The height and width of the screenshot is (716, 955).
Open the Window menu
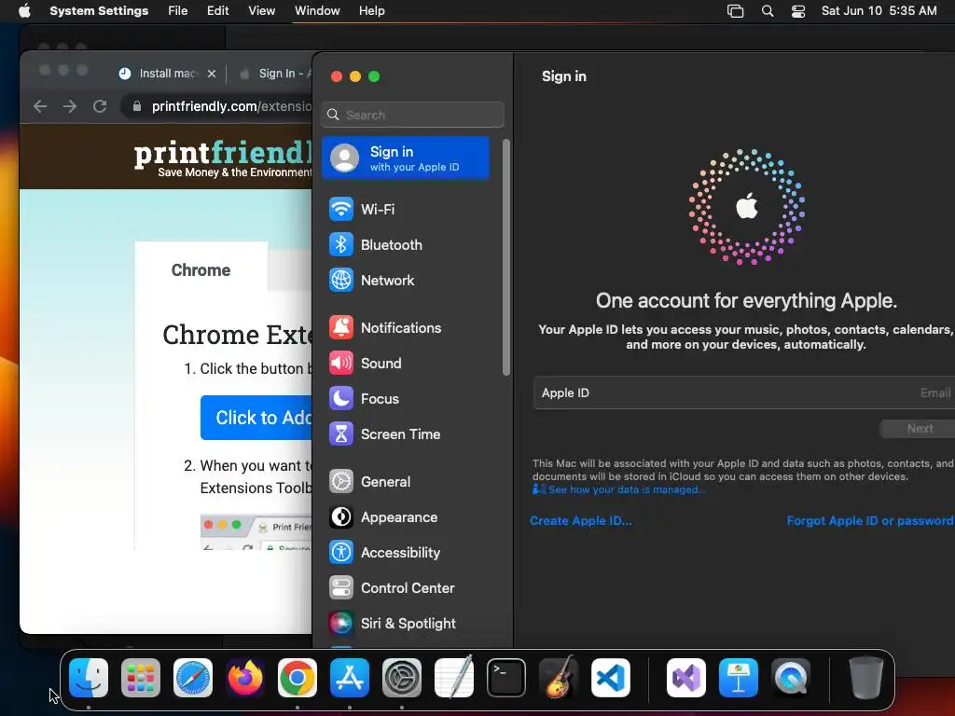317,11
